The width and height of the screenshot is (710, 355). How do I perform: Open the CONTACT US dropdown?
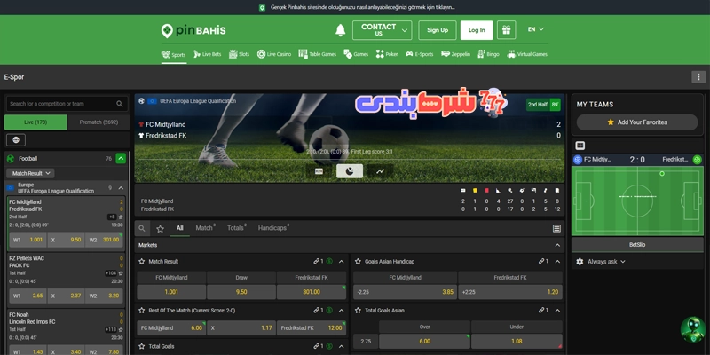click(x=383, y=30)
